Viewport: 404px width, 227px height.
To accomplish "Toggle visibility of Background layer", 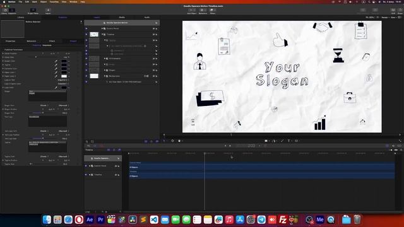I will (x=86, y=76).
